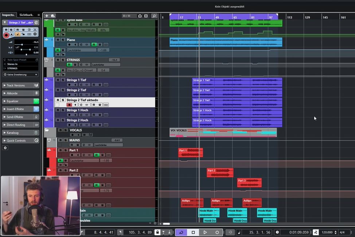Toggle read automation on Piano track
The width and height of the screenshot is (355, 237).
coord(94,44)
